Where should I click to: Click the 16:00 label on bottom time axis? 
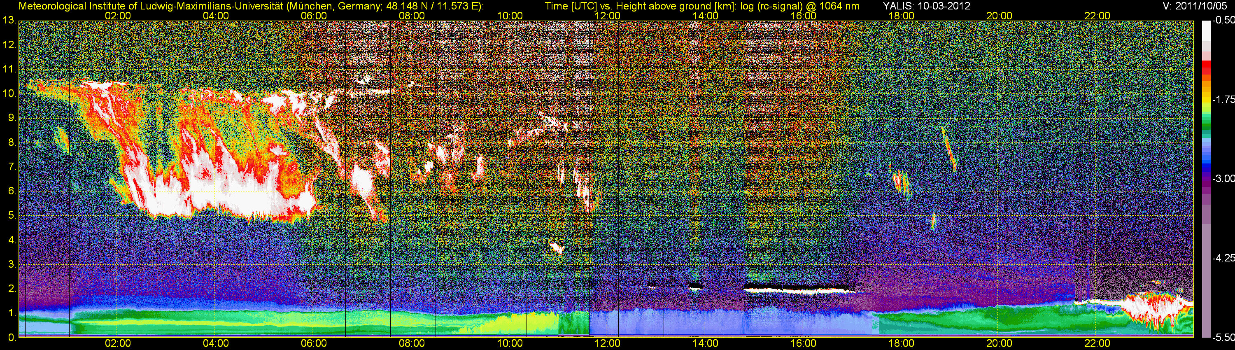click(804, 344)
